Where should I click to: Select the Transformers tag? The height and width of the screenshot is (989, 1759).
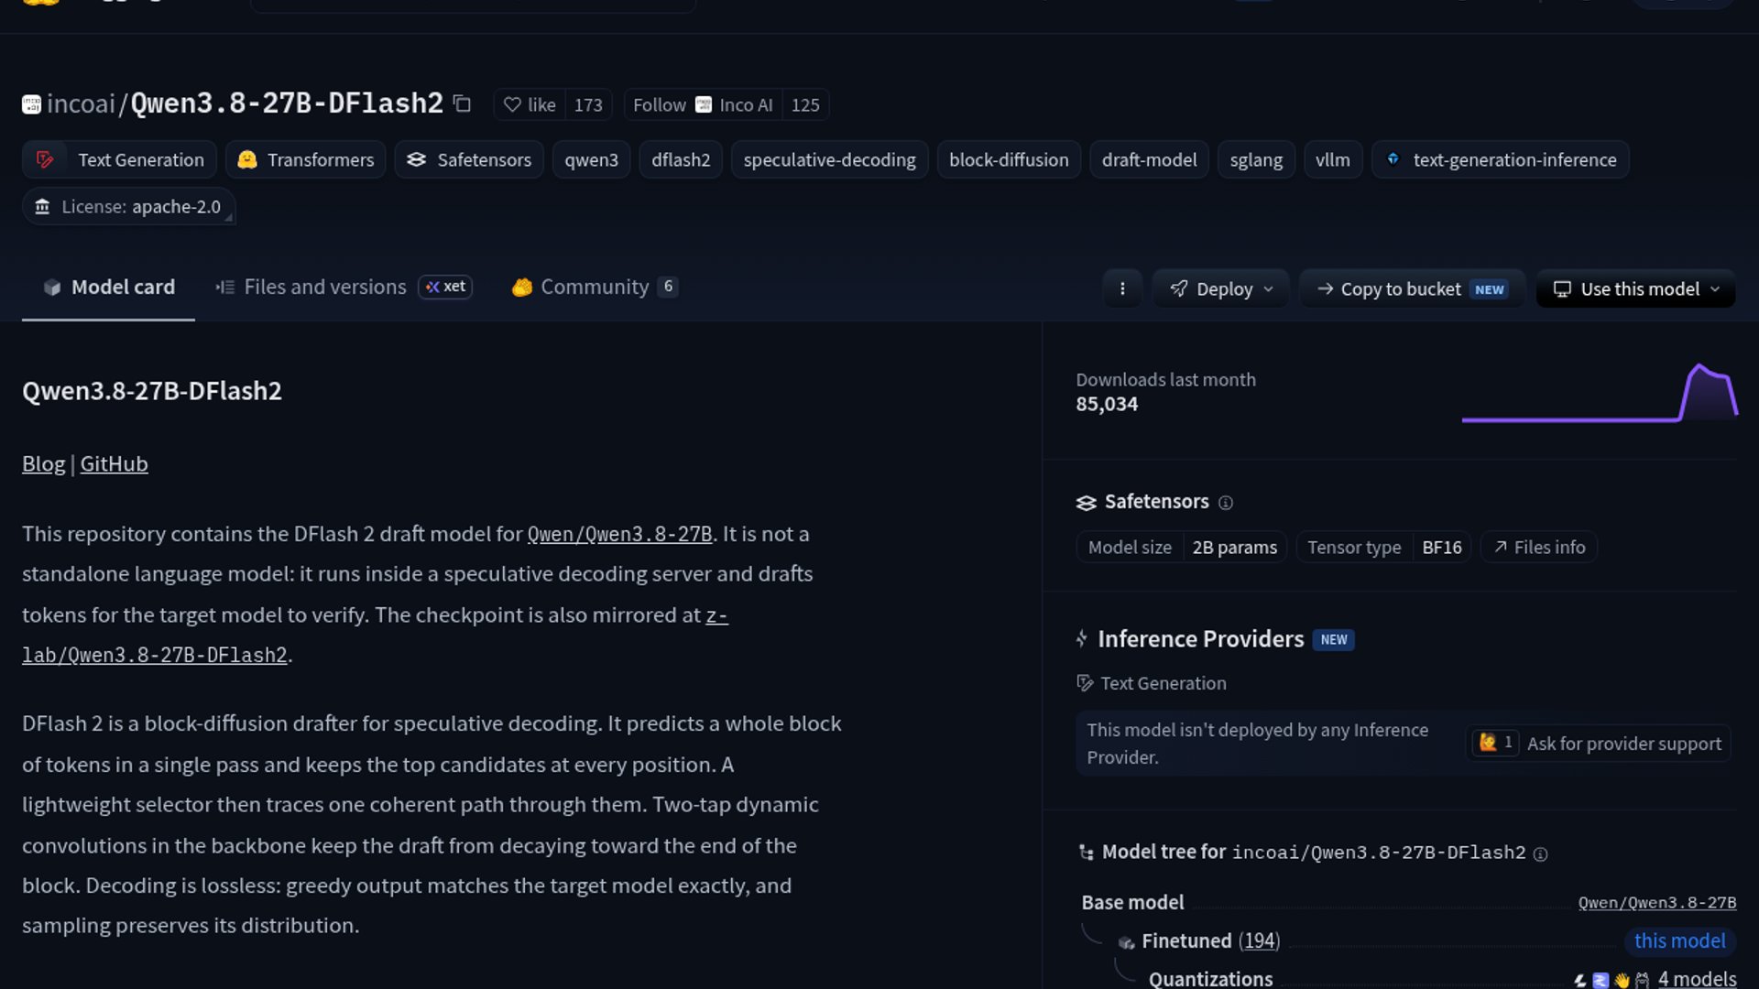pyautogui.click(x=305, y=159)
